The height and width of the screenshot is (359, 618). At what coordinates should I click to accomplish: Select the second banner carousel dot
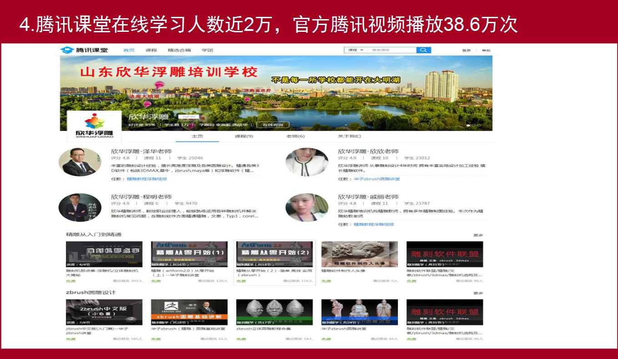pyautogui.click(x=473, y=125)
